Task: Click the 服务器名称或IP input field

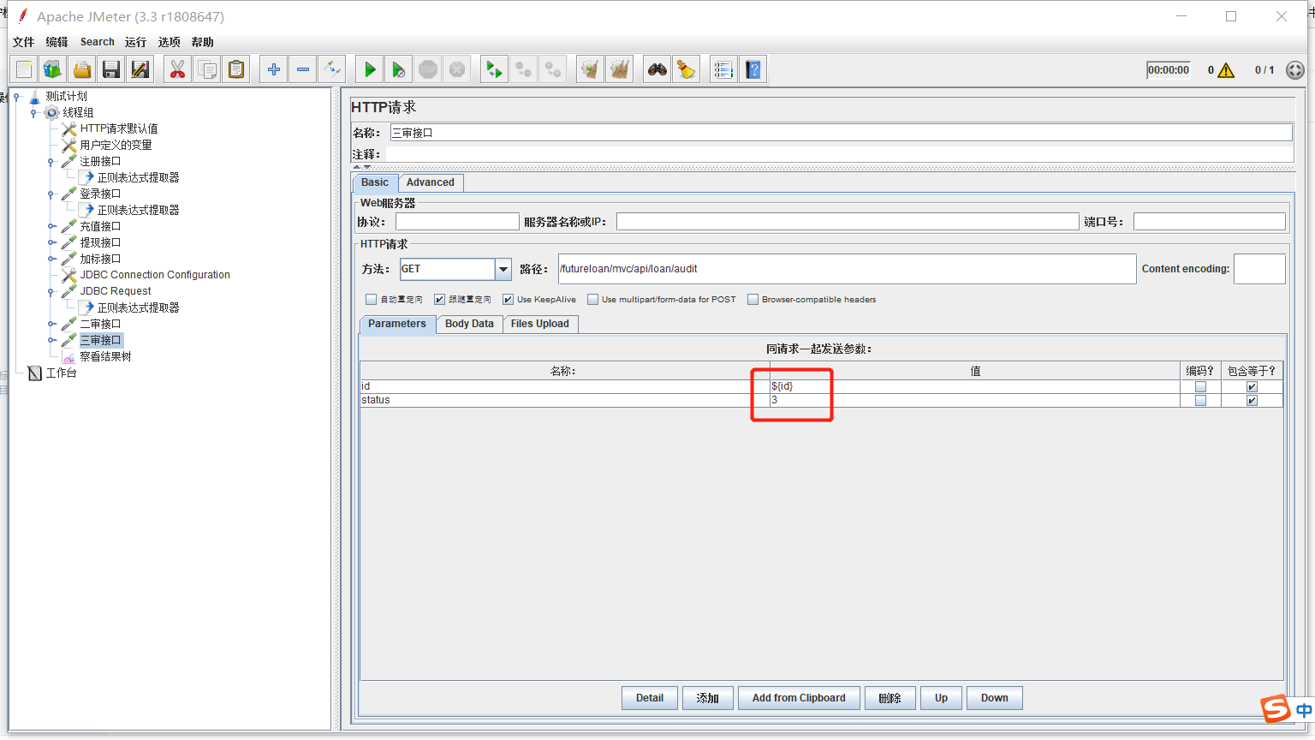Action: pyautogui.click(x=848, y=222)
